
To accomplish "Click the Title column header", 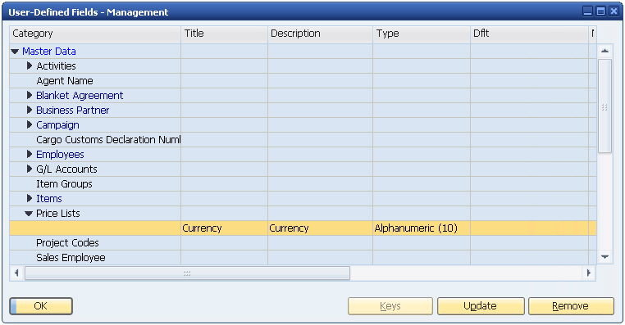I will 225,34.
